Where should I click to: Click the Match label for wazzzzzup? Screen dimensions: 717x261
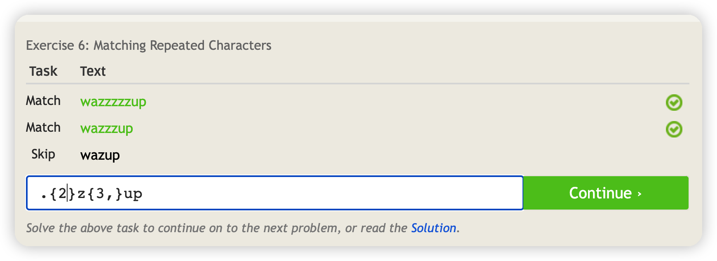(43, 101)
